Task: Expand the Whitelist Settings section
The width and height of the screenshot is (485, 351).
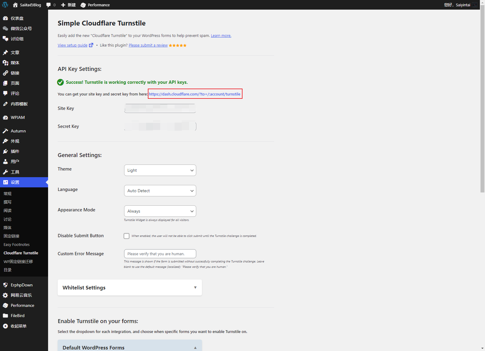Action: click(130, 288)
